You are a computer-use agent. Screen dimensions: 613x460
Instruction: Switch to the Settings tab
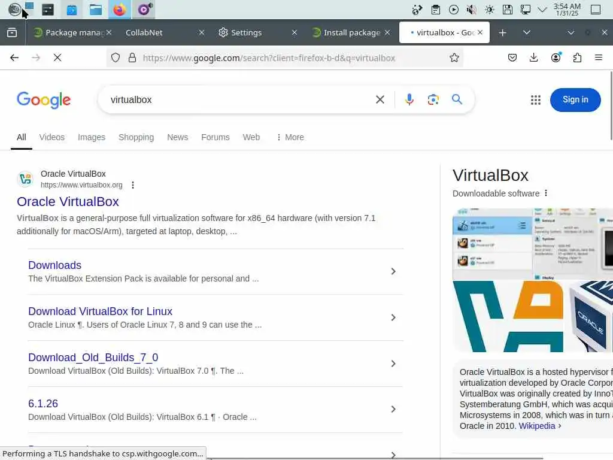coord(254,32)
